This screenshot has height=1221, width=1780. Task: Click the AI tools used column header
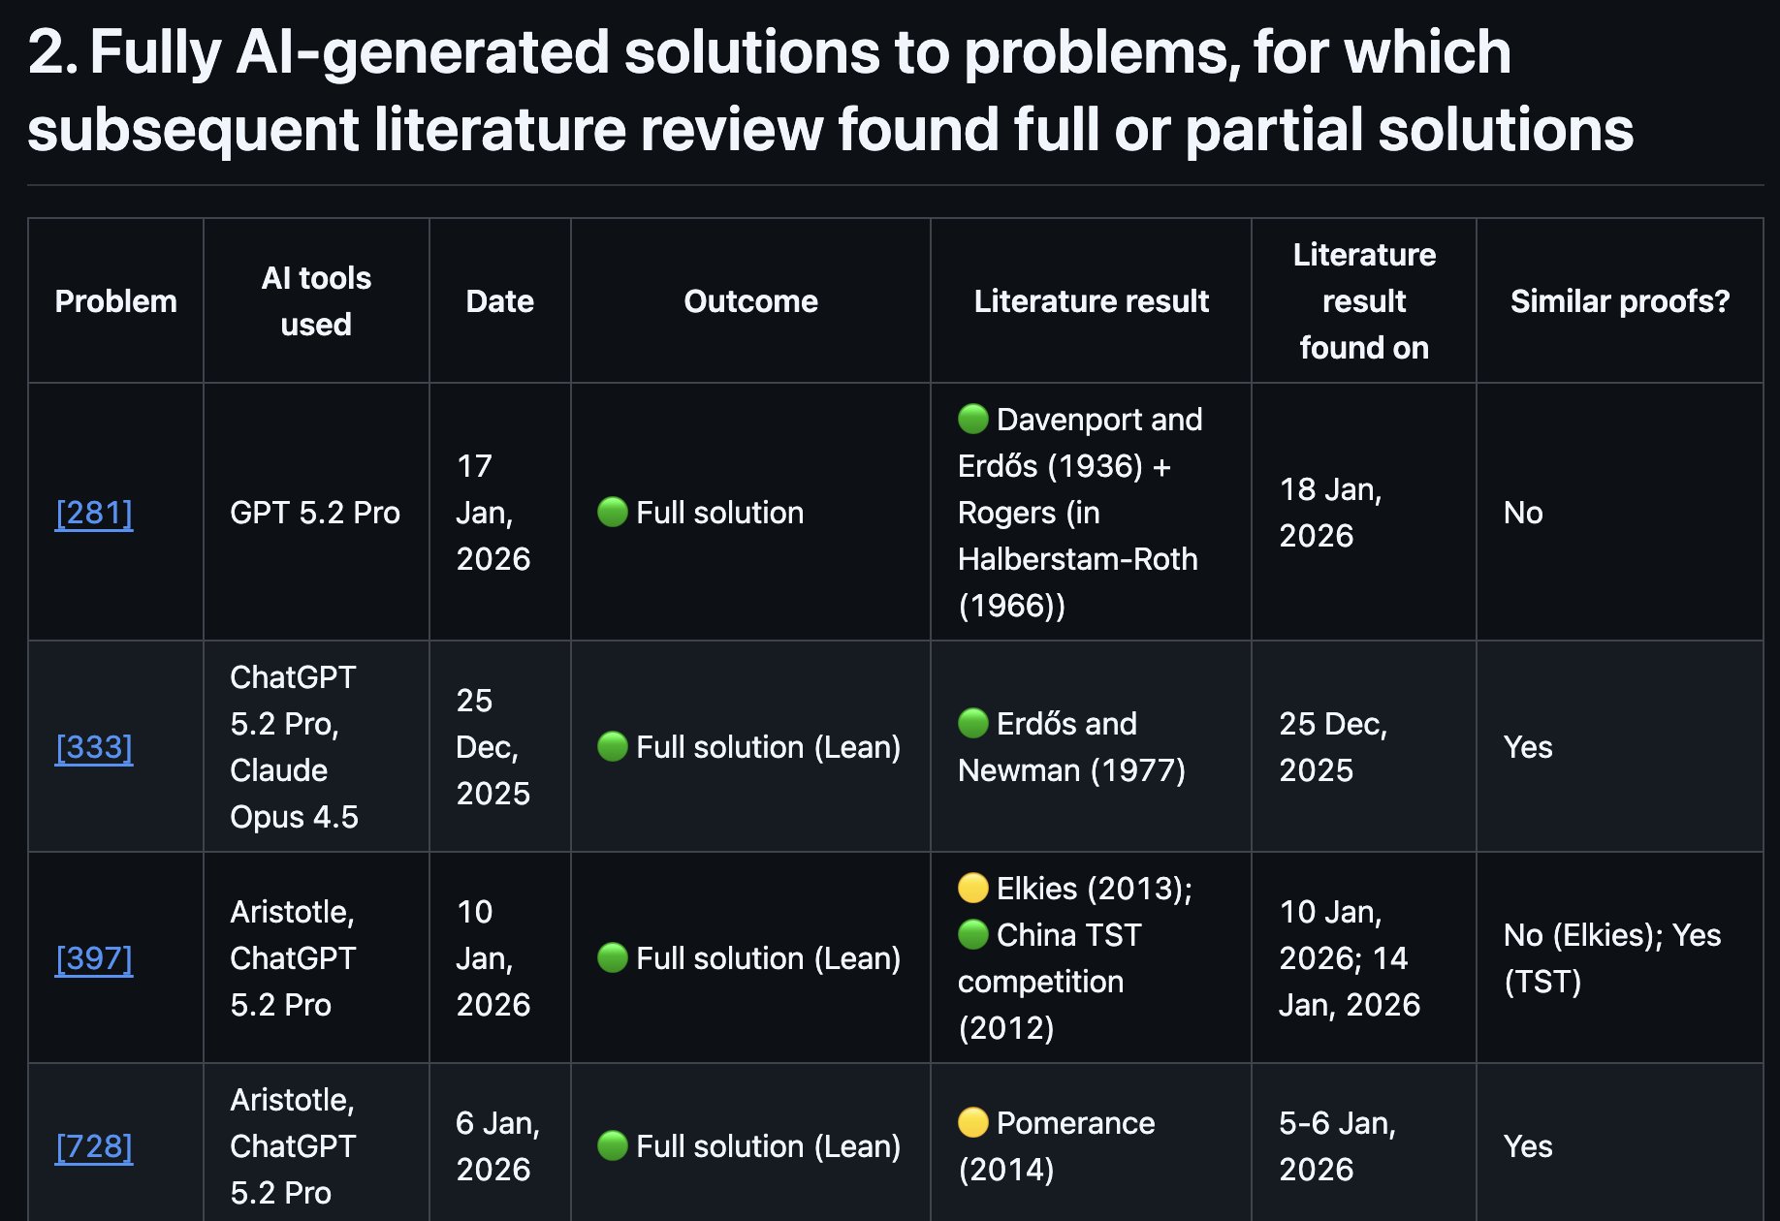316,301
